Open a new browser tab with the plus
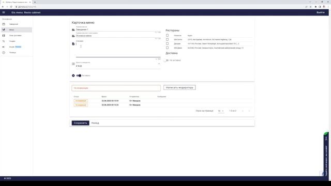 35,2
